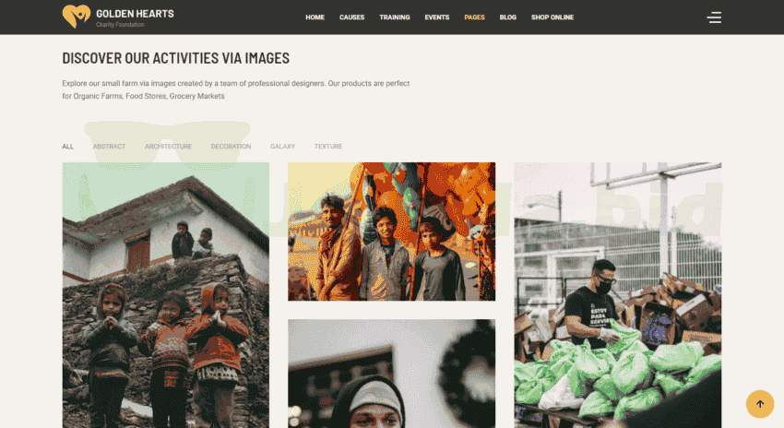Open the man in beanie photo

pyautogui.click(x=391, y=374)
